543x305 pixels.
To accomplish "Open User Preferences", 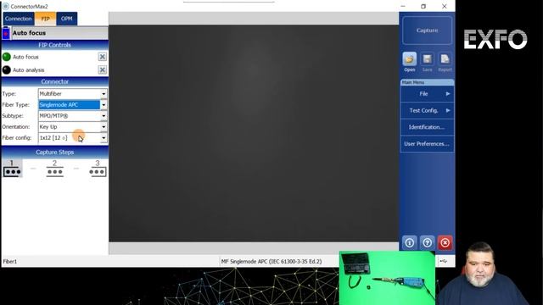I will click(x=427, y=143).
